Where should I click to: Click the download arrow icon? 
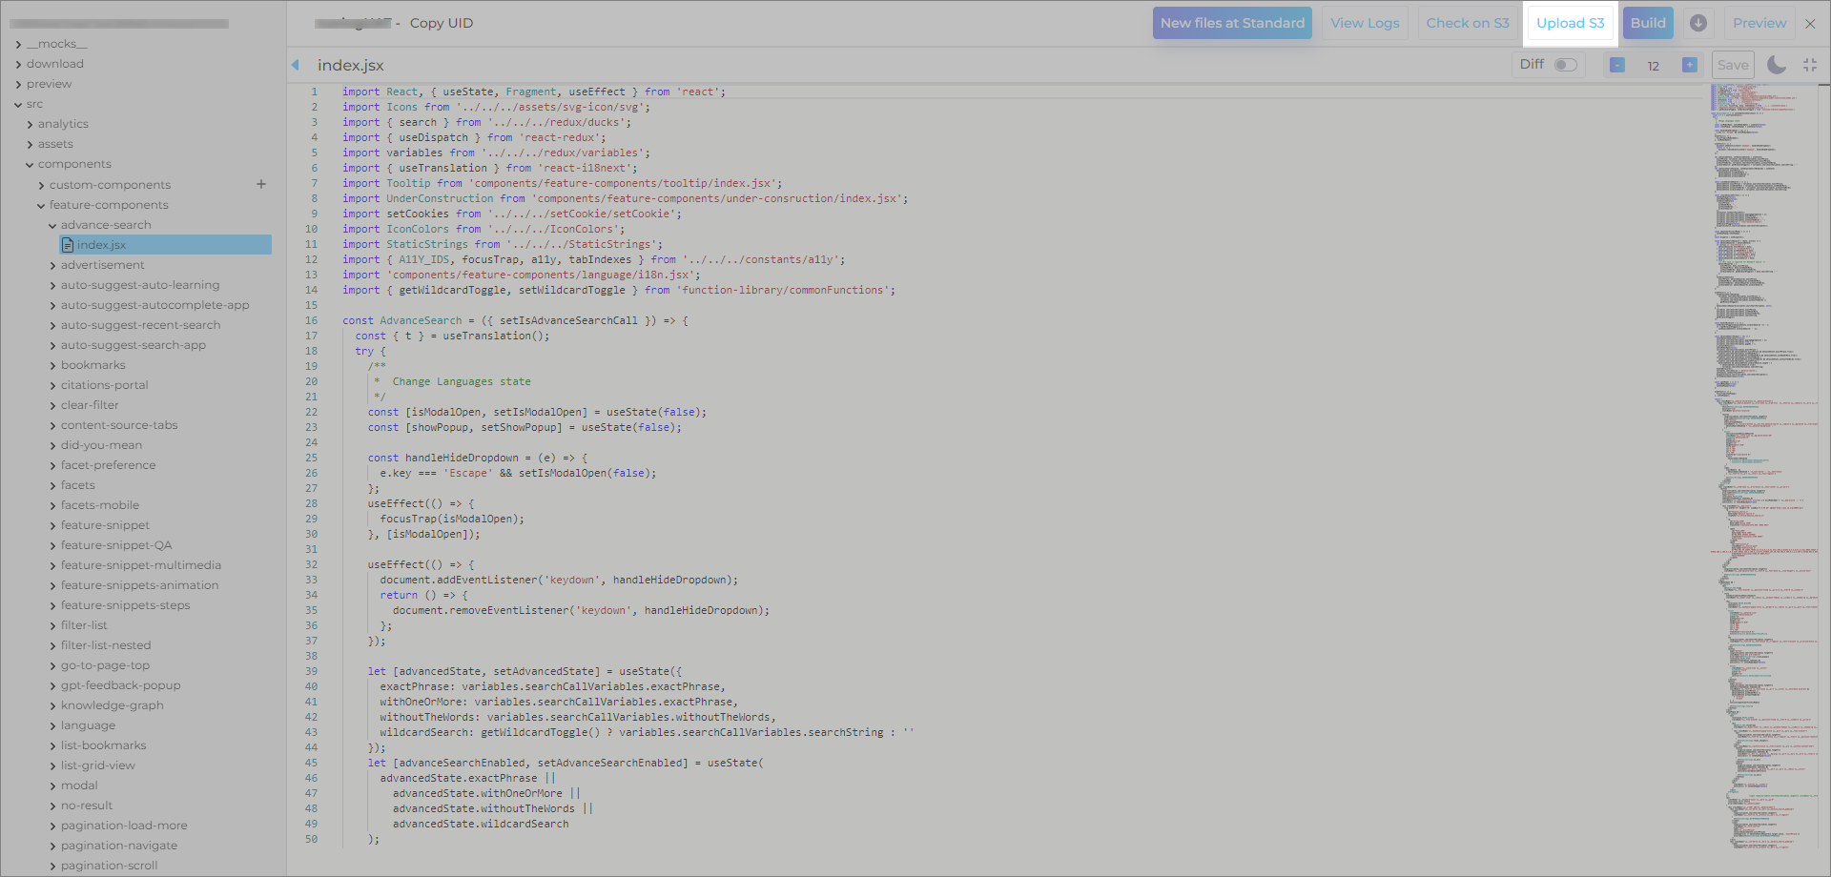(x=1698, y=23)
